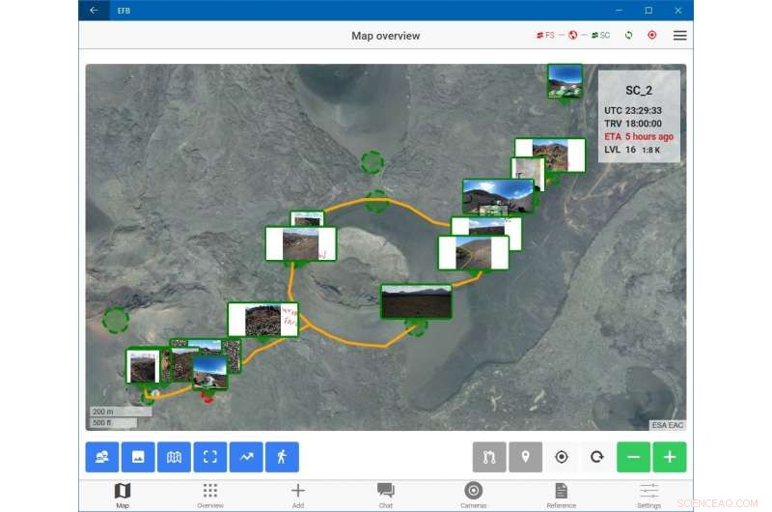Click the gray route path button

[489, 457]
